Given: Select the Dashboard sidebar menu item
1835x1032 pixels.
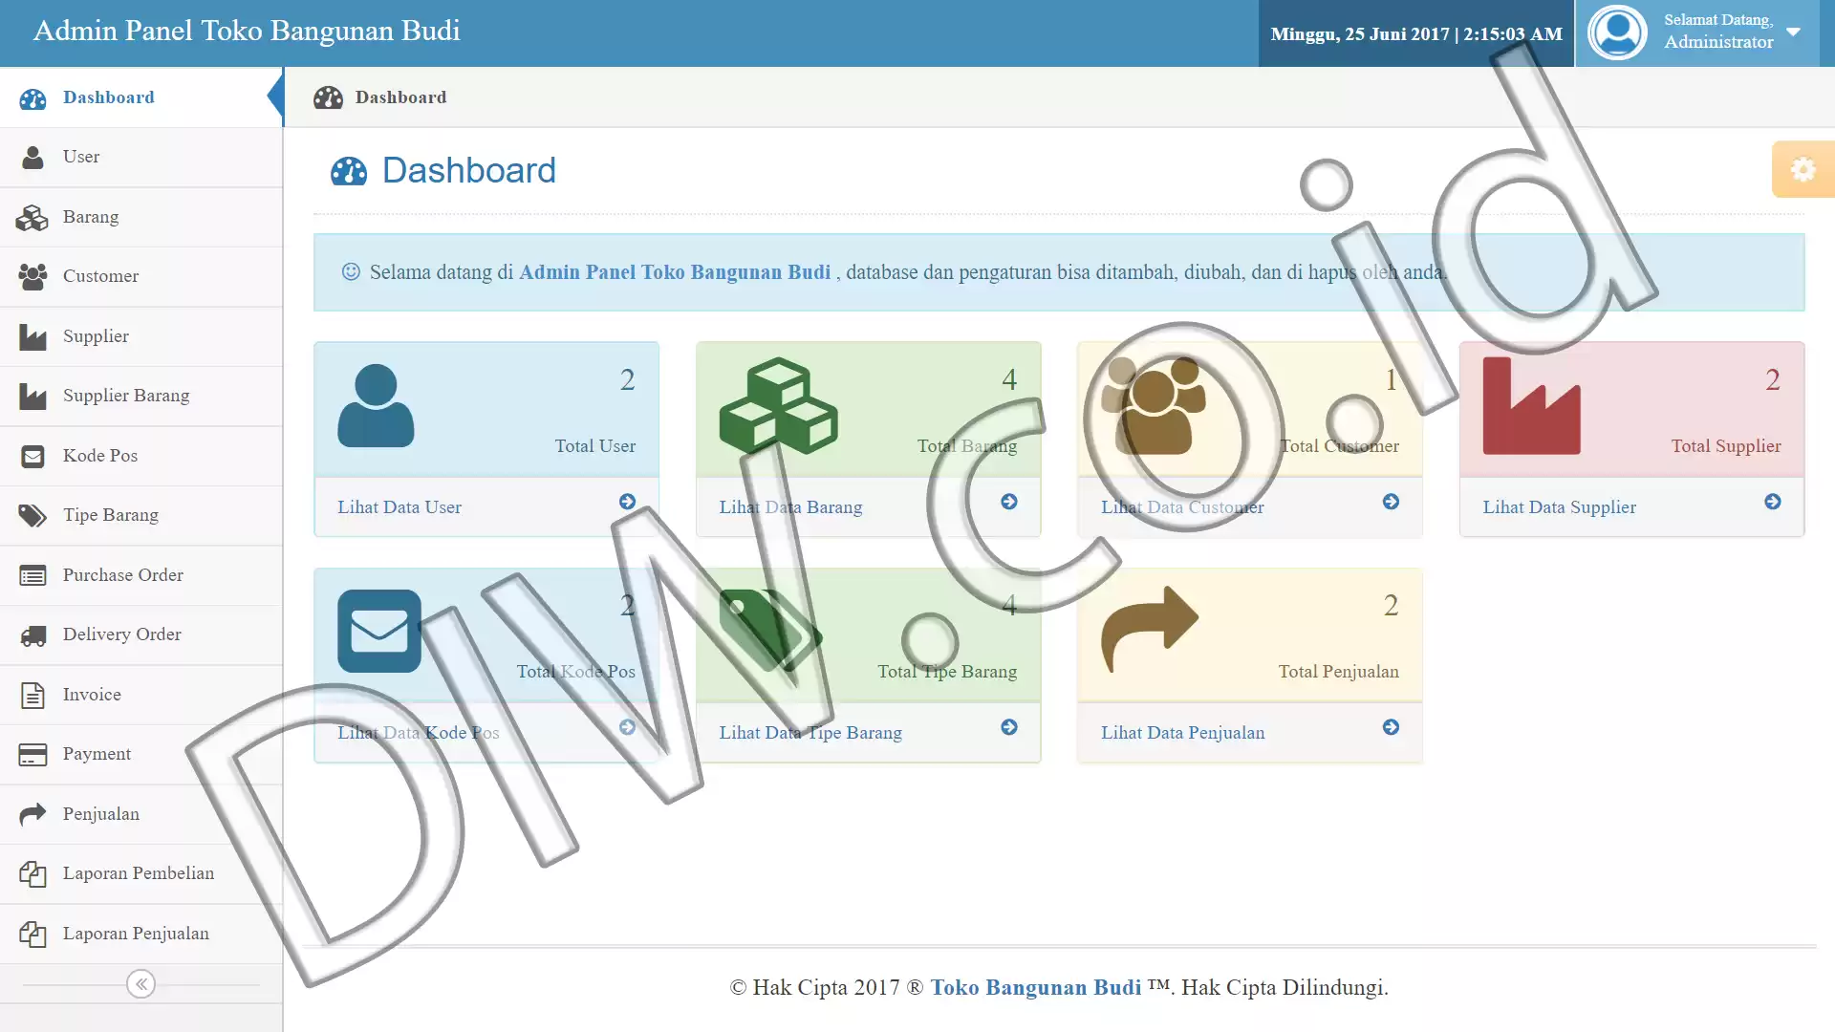Looking at the screenshot, I should tap(141, 97).
